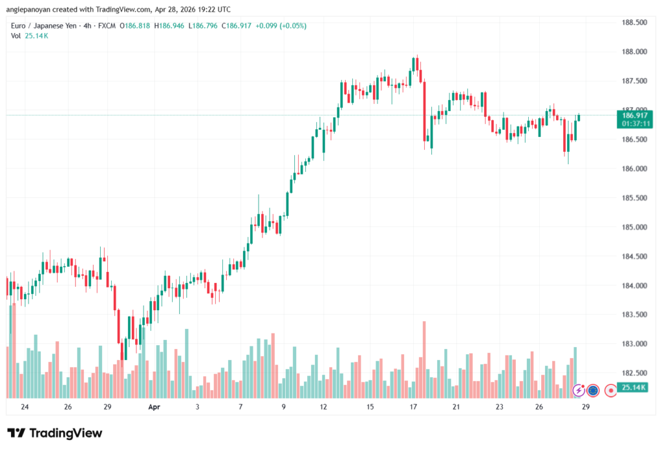Screen dimensions: 662x451
Task: Click the Apr label on the time axis
Action: [x=154, y=407]
